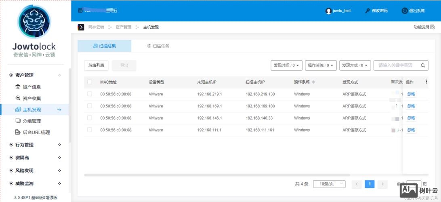Click the search magnifier icon

pos(423,65)
